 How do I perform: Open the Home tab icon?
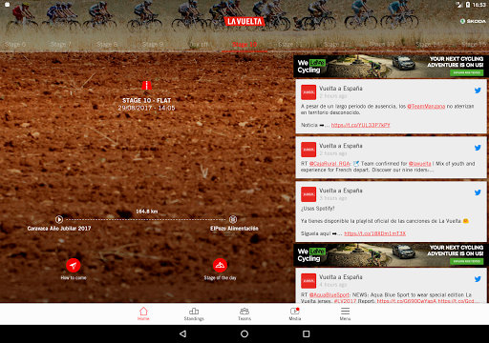point(143,311)
